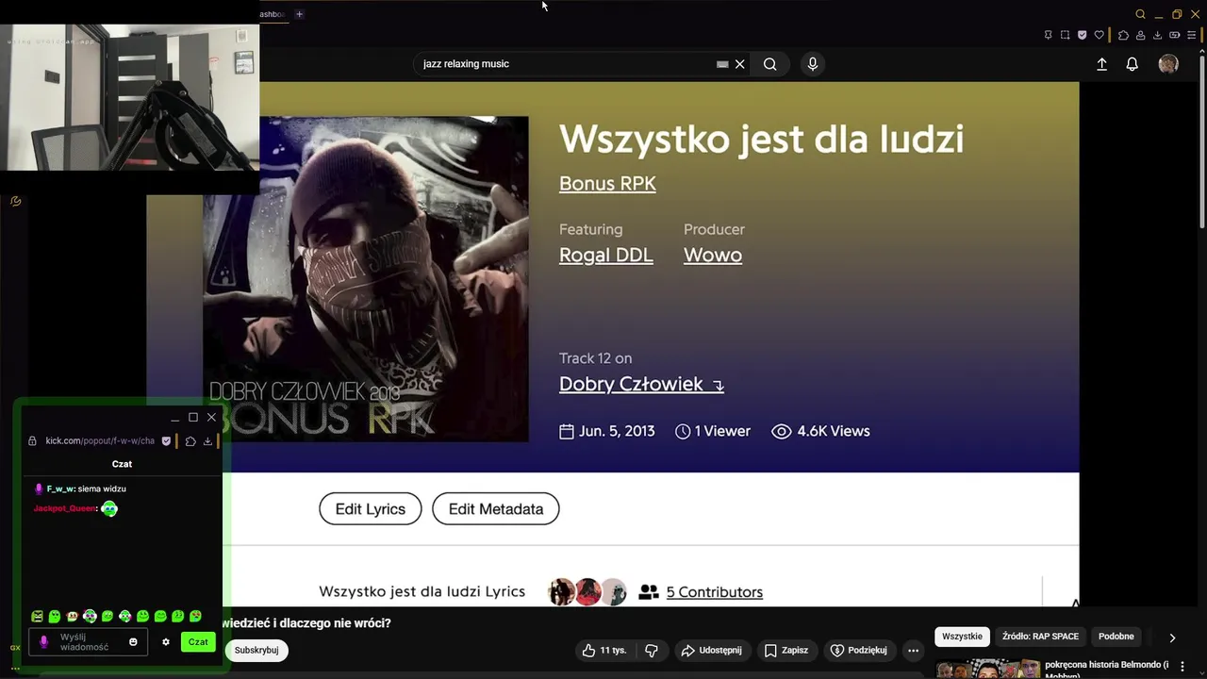Open the Dobry Człowiek album link
1207x679 pixels.
pyautogui.click(x=641, y=384)
